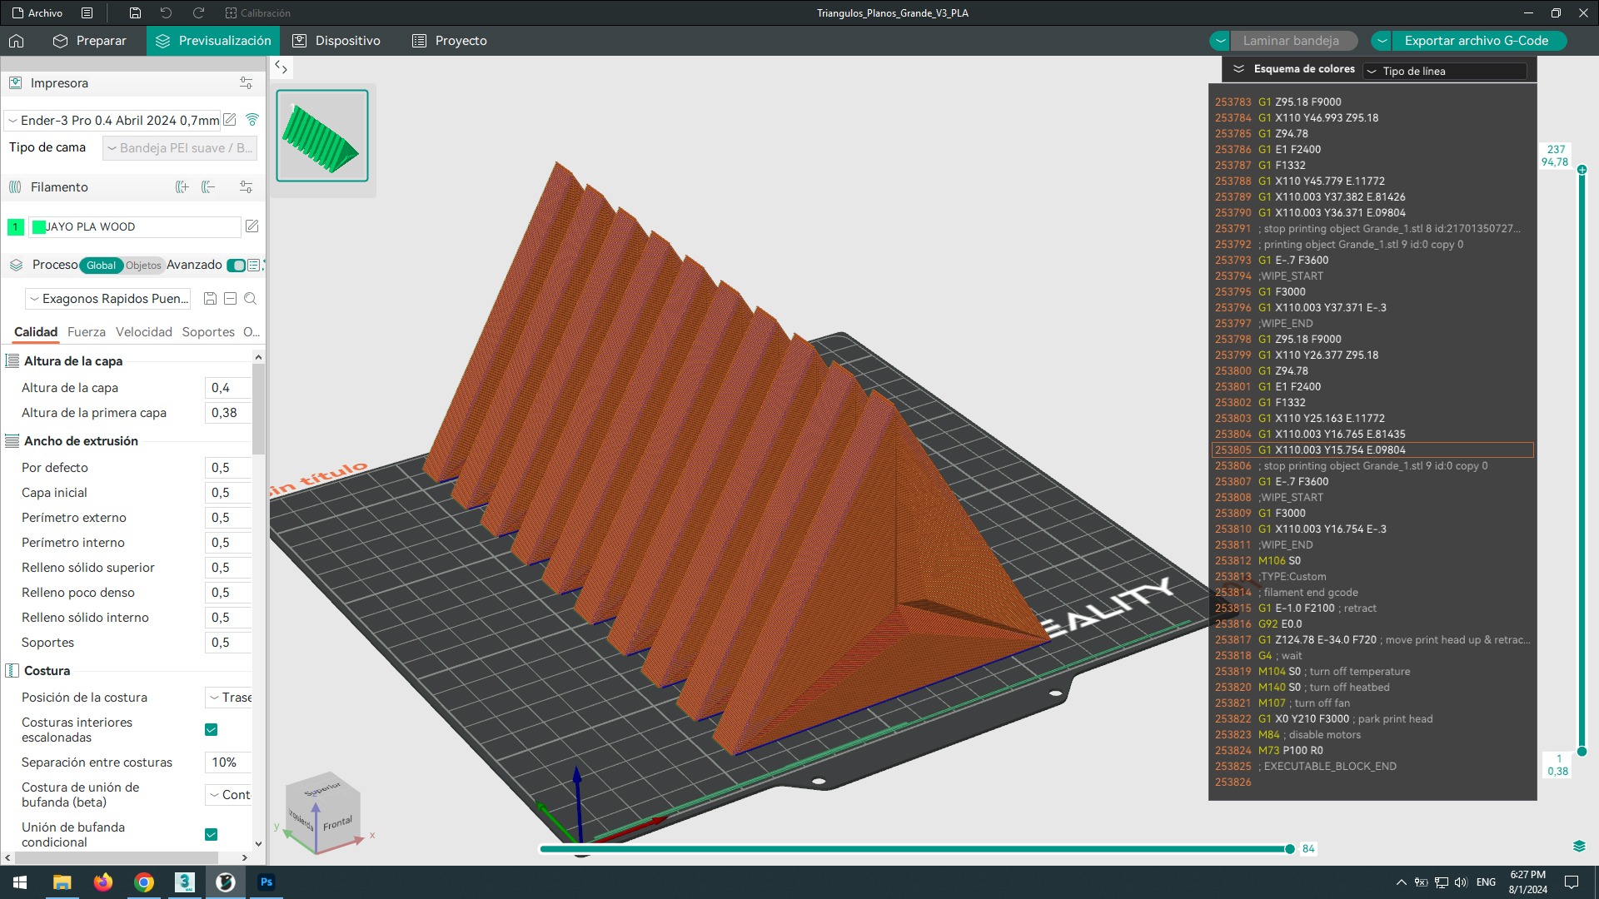This screenshot has width=1599, height=899.
Task: Click the home icon in top bar
Action: (17, 41)
